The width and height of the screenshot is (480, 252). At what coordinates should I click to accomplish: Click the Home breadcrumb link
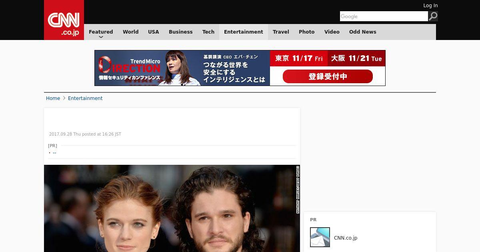[x=53, y=98]
